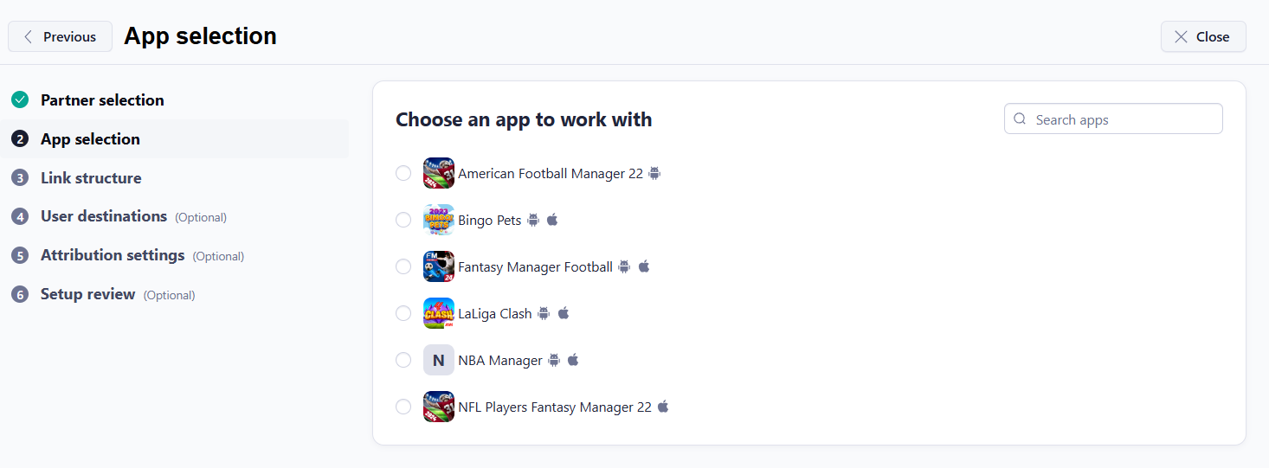Click the search magnifier icon

1020,119
